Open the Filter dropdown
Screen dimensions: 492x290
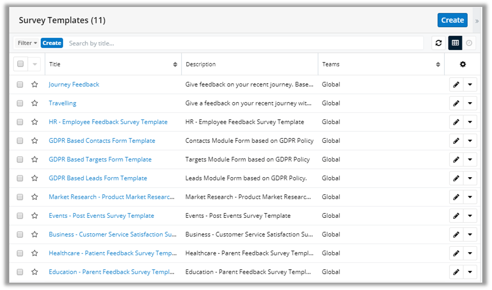click(x=27, y=43)
